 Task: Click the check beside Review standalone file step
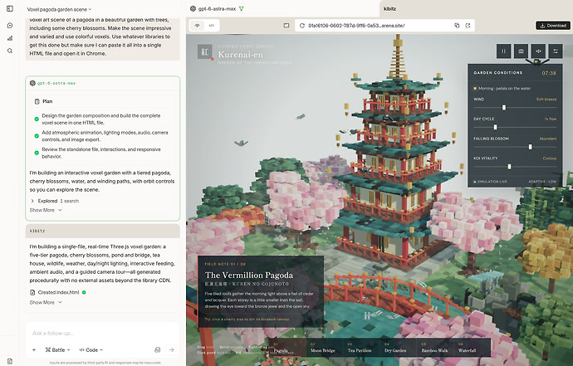[x=37, y=153]
